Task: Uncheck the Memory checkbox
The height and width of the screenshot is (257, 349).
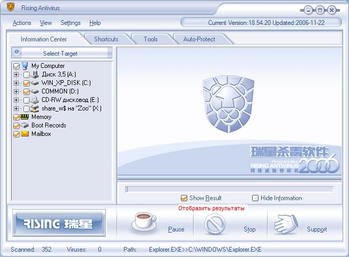Action: coord(16,117)
